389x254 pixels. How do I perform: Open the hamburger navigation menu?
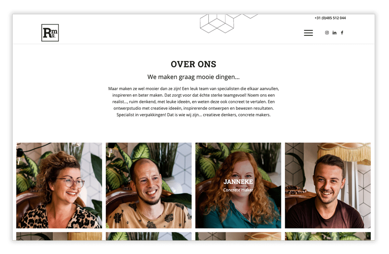click(308, 33)
